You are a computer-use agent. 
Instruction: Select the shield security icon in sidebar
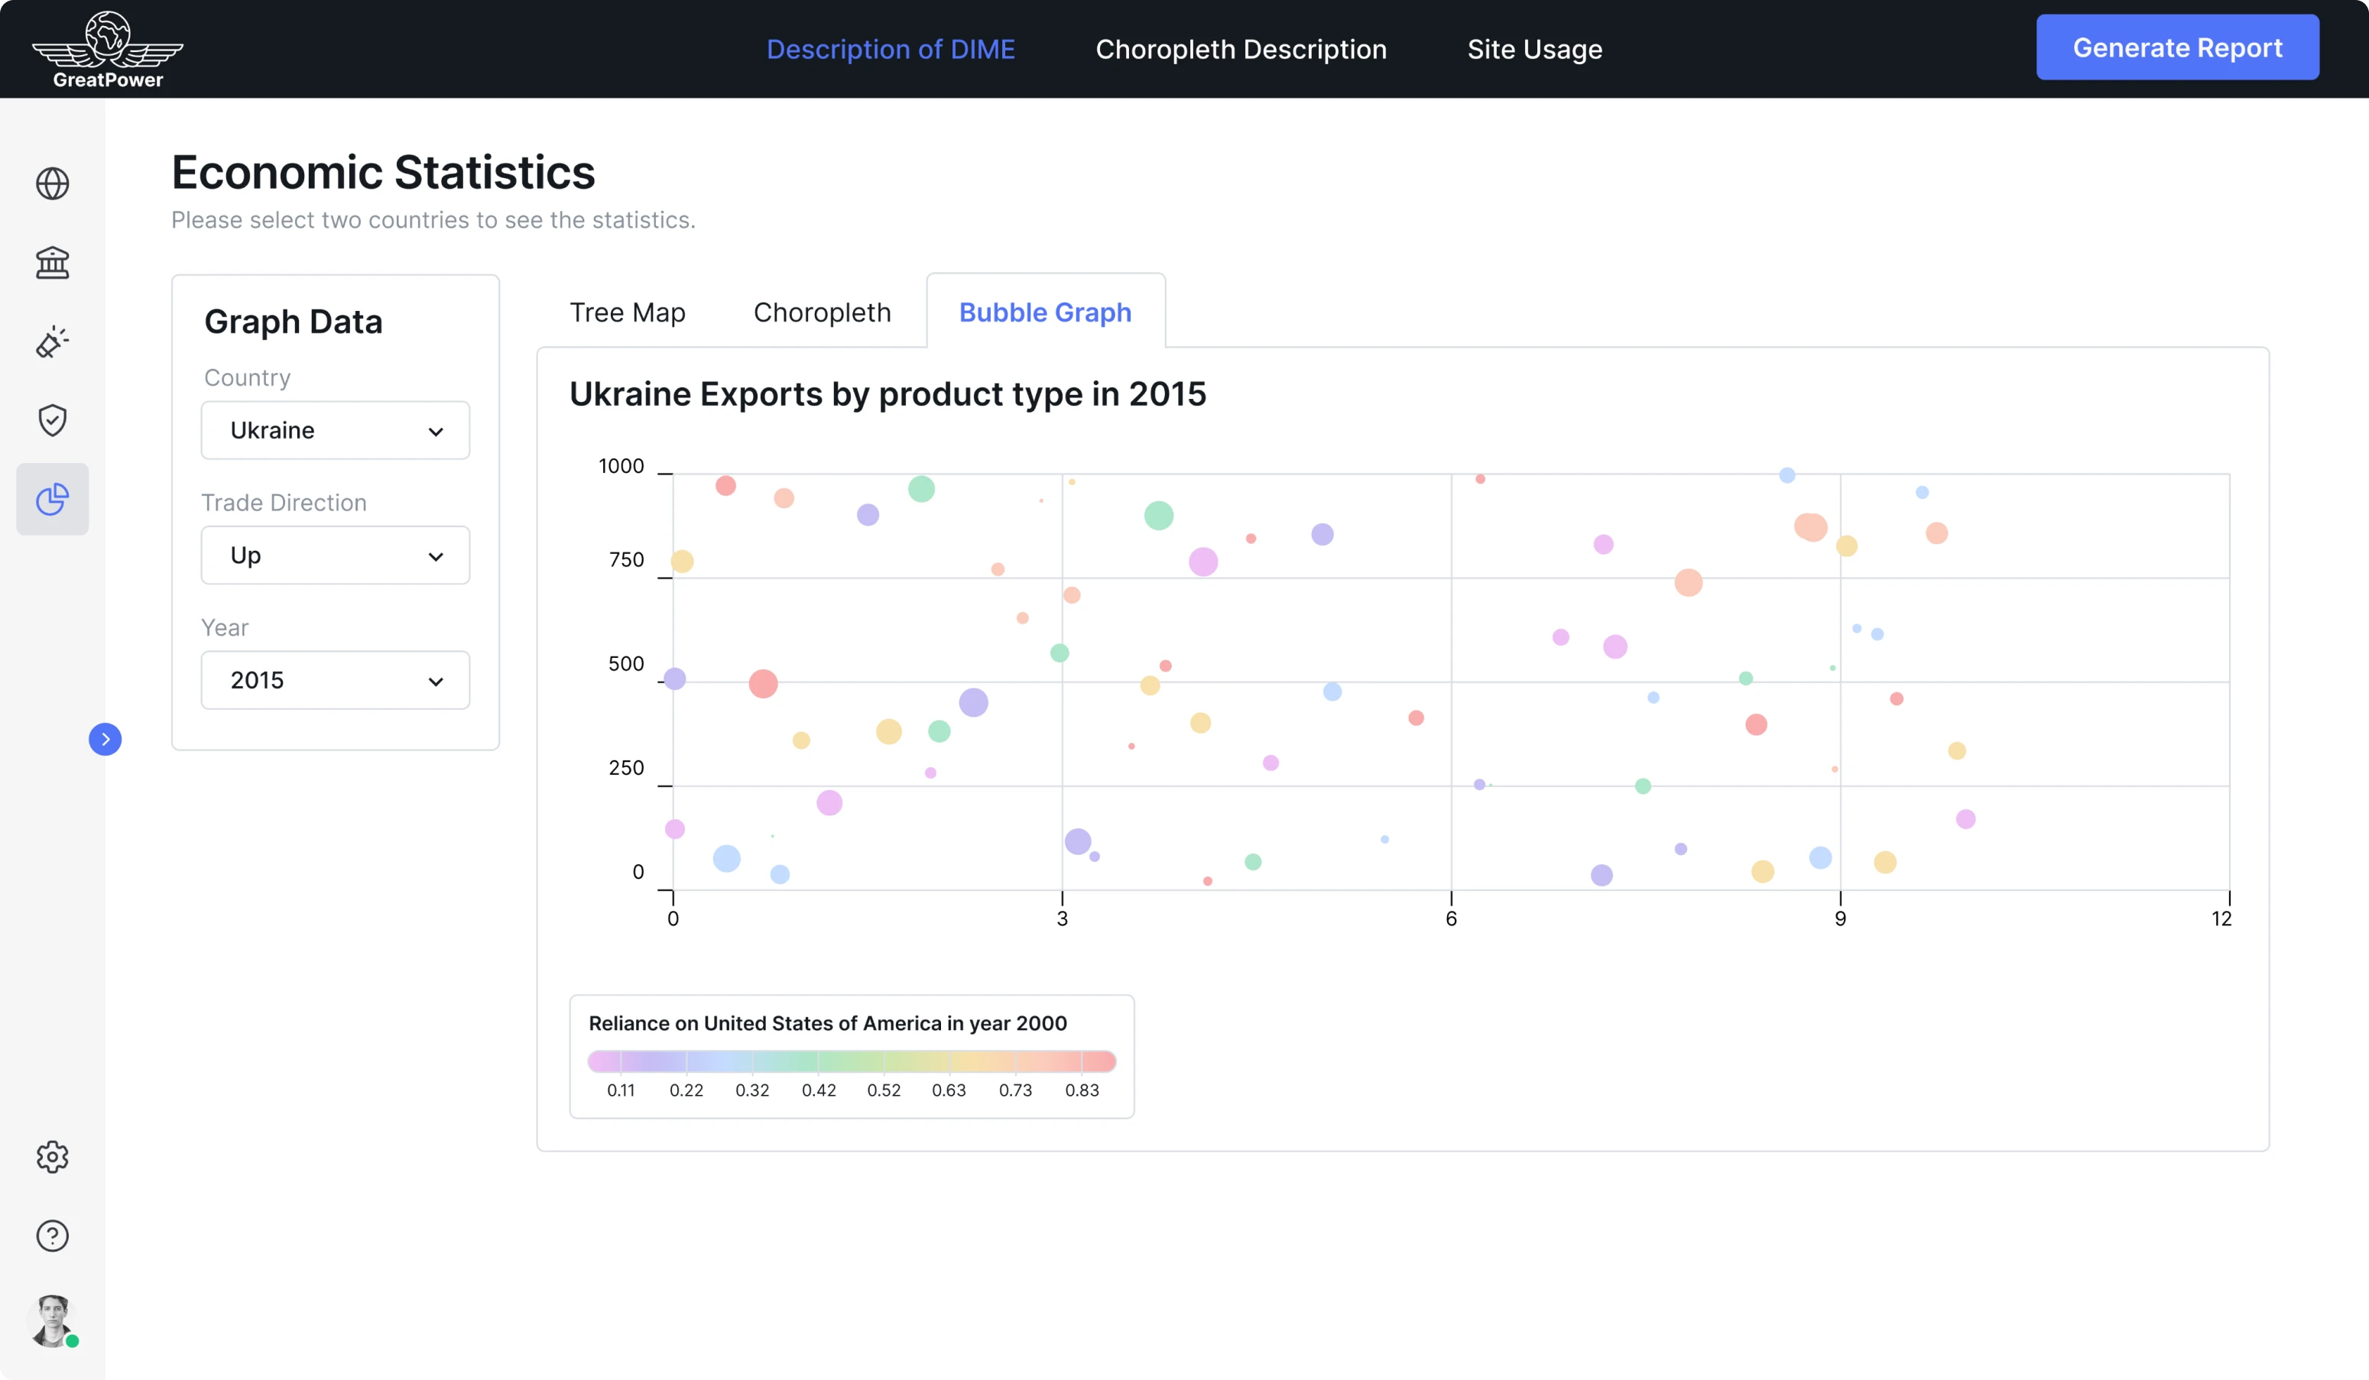pyautogui.click(x=52, y=420)
